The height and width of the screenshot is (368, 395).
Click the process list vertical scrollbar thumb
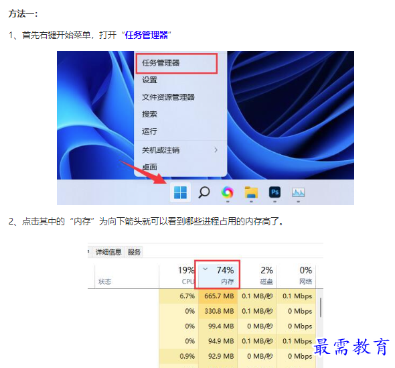click(321, 308)
